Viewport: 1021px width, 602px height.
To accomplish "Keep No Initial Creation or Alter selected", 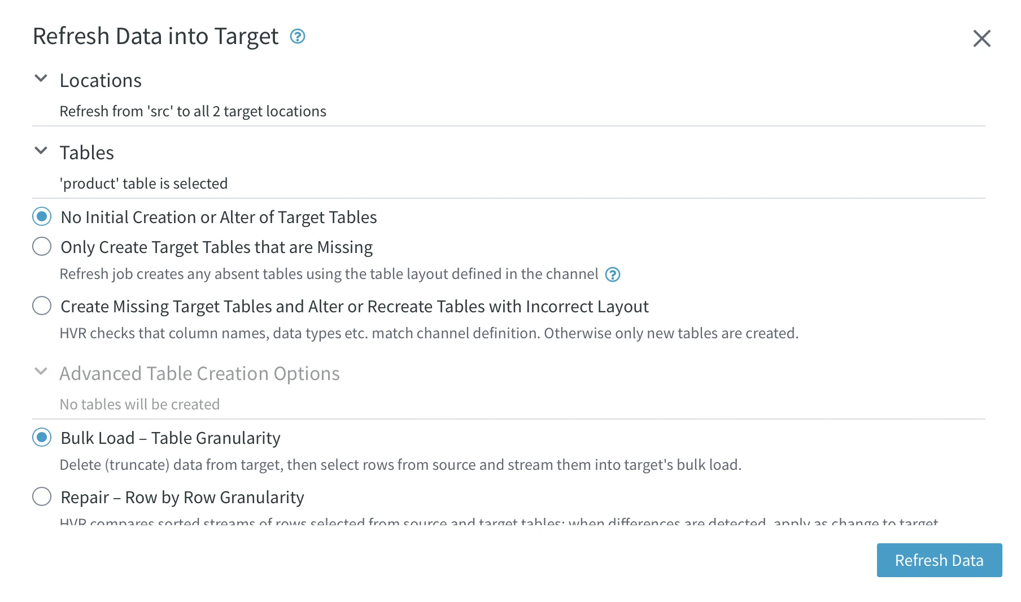I will [41, 216].
